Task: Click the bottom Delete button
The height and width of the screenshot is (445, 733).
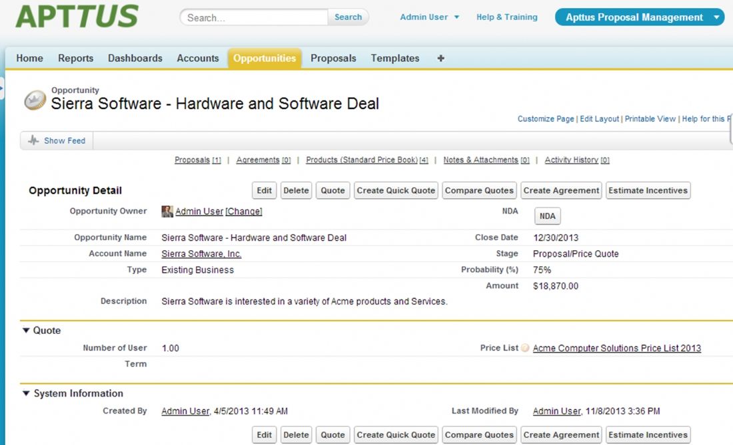Action: (296, 435)
